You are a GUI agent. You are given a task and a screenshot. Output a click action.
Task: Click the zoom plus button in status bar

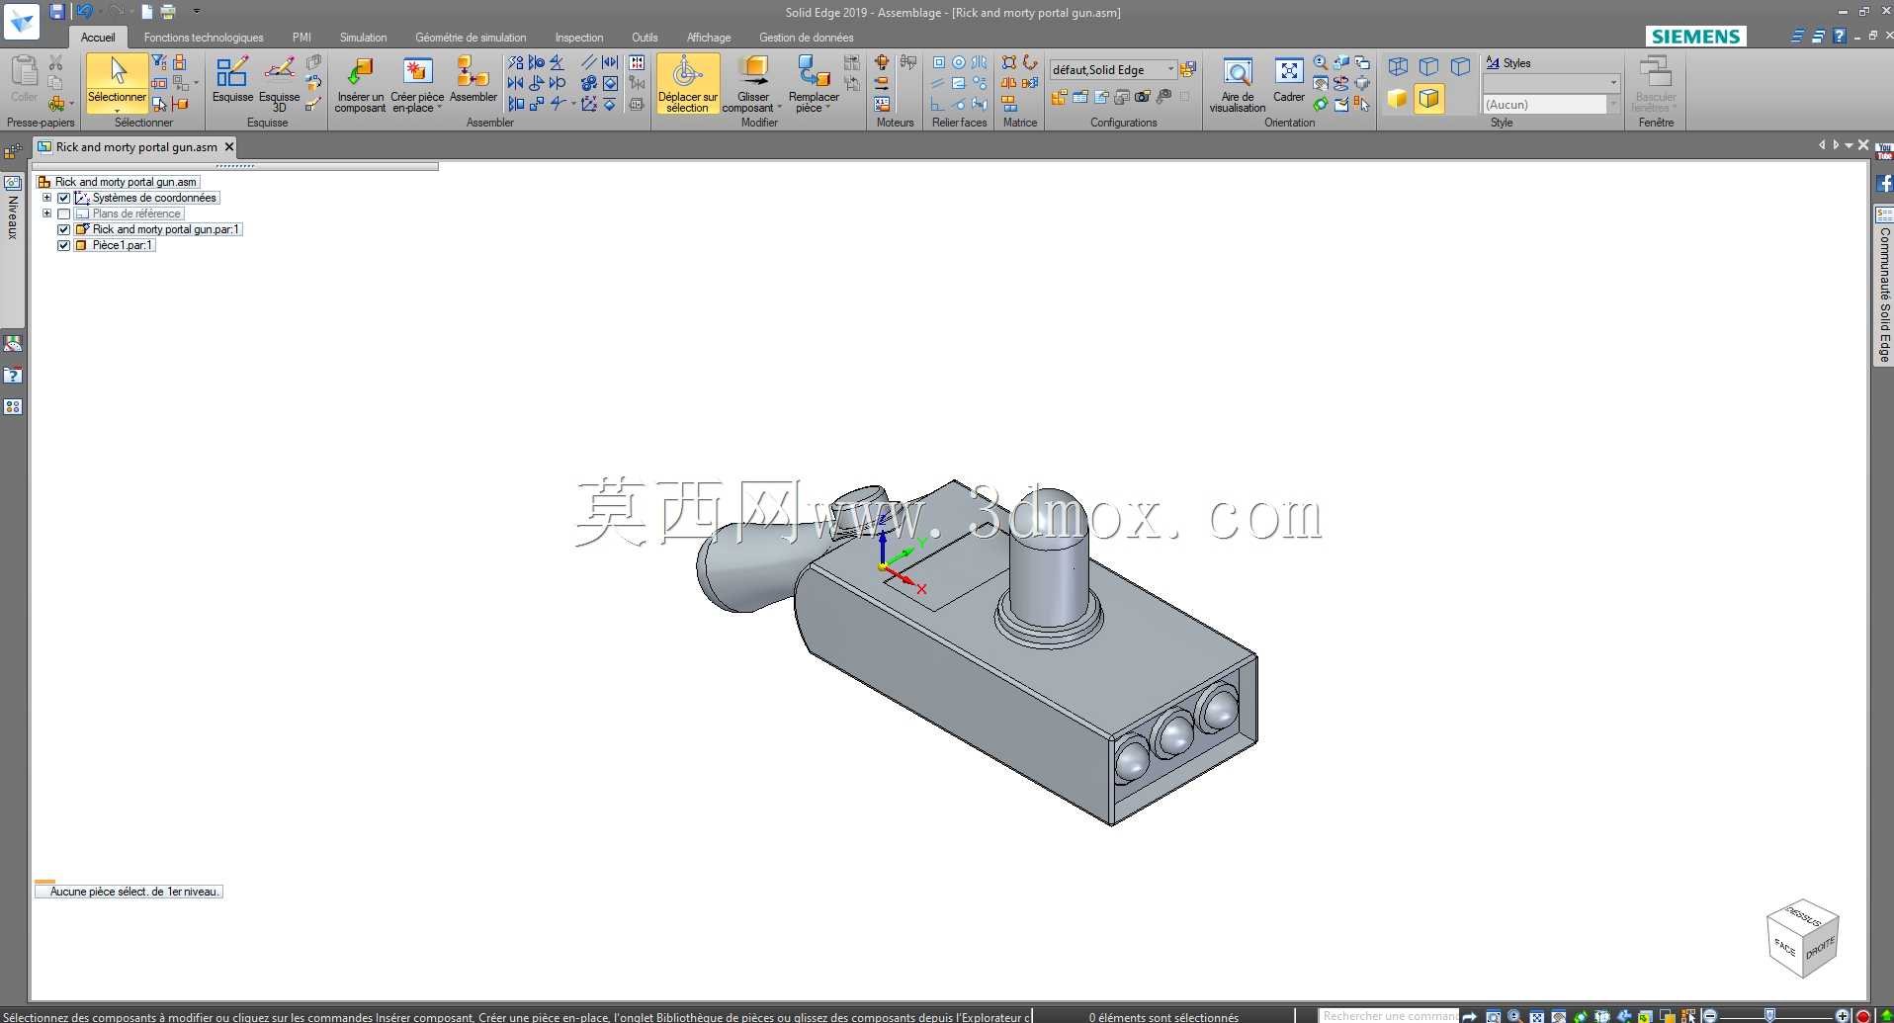(x=1842, y=1016)
